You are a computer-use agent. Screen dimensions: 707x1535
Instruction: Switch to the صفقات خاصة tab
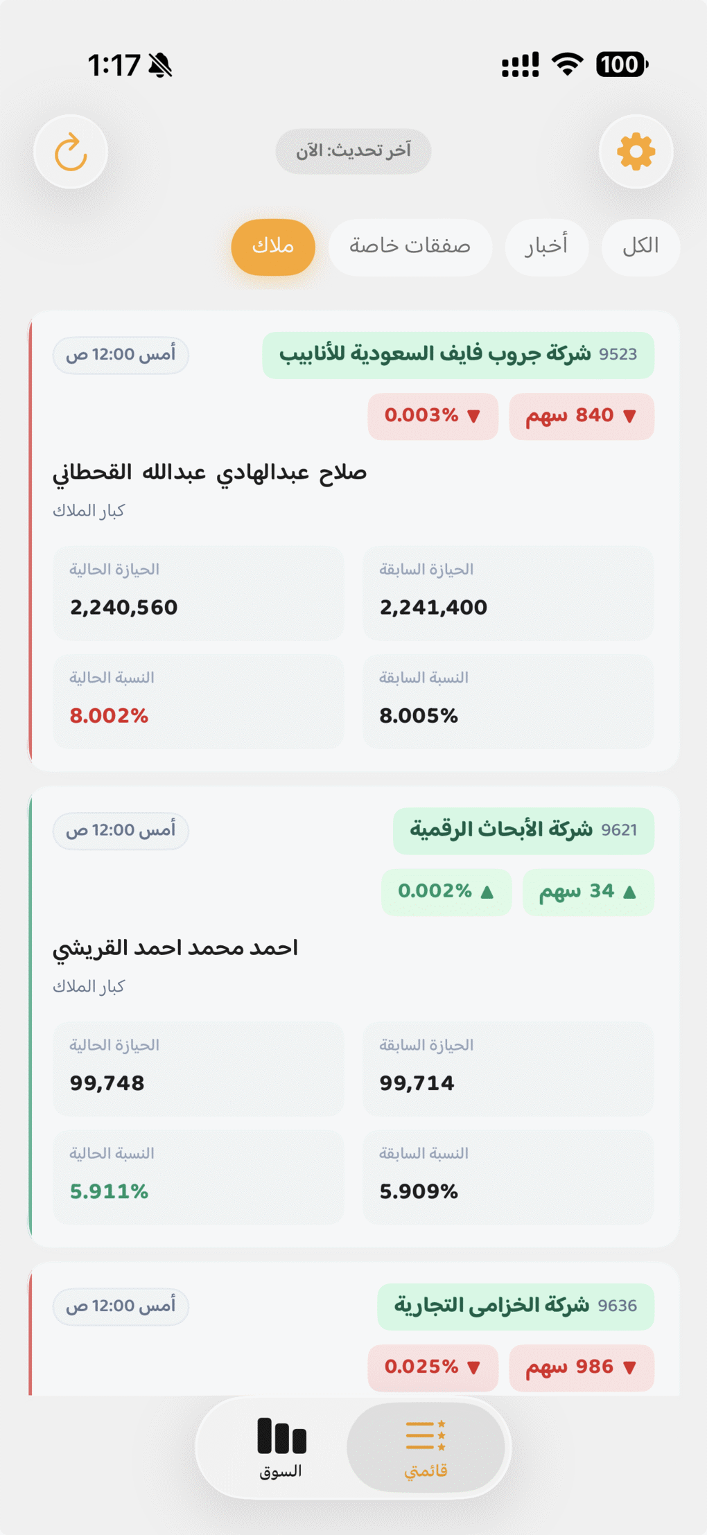click(410, 247)
